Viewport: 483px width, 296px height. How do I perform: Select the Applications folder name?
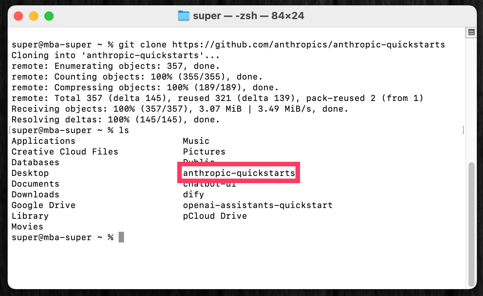click(x=43, y=141)
